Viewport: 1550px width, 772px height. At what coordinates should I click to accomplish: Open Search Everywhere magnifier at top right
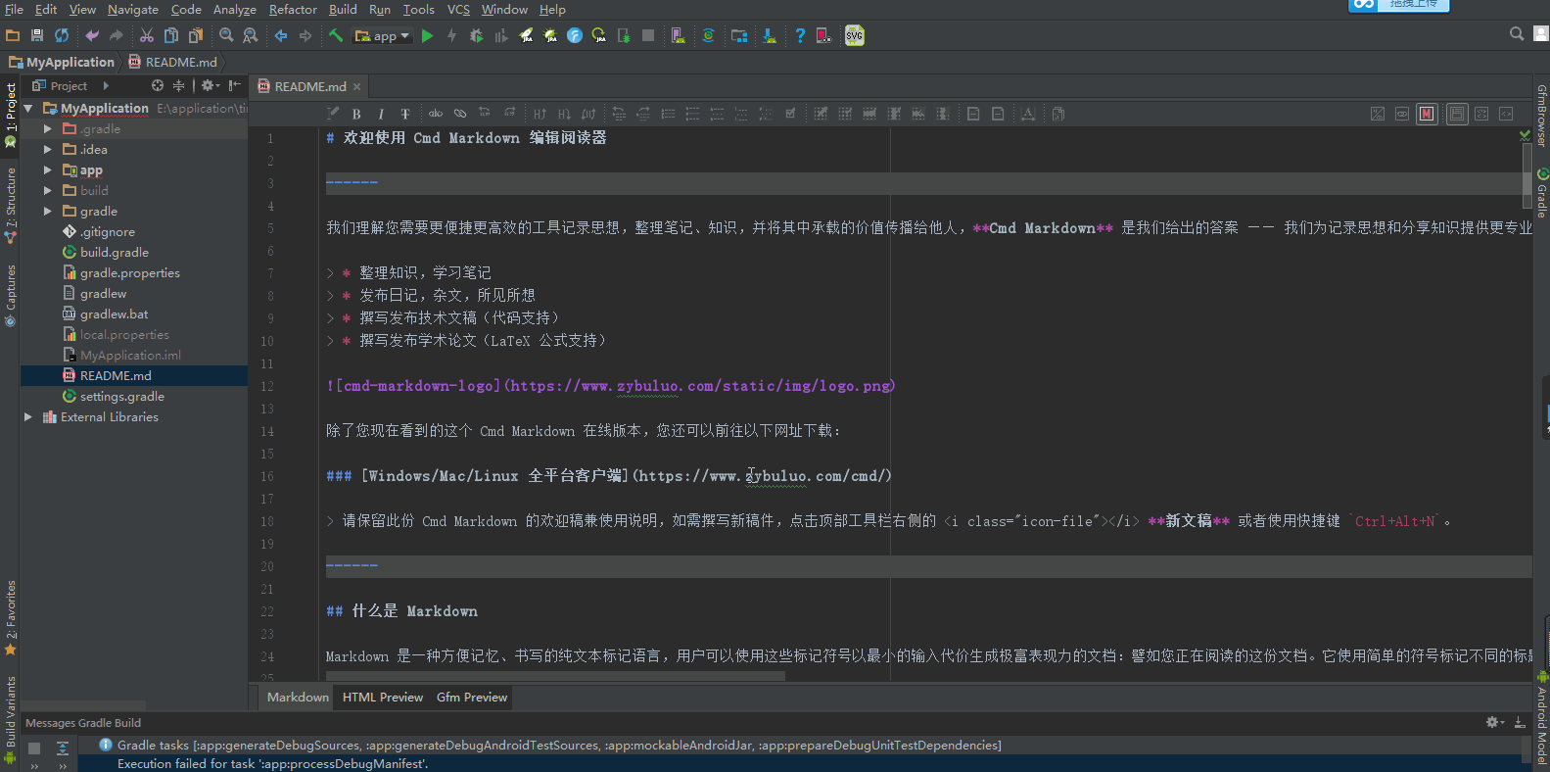coord(1517,33)
